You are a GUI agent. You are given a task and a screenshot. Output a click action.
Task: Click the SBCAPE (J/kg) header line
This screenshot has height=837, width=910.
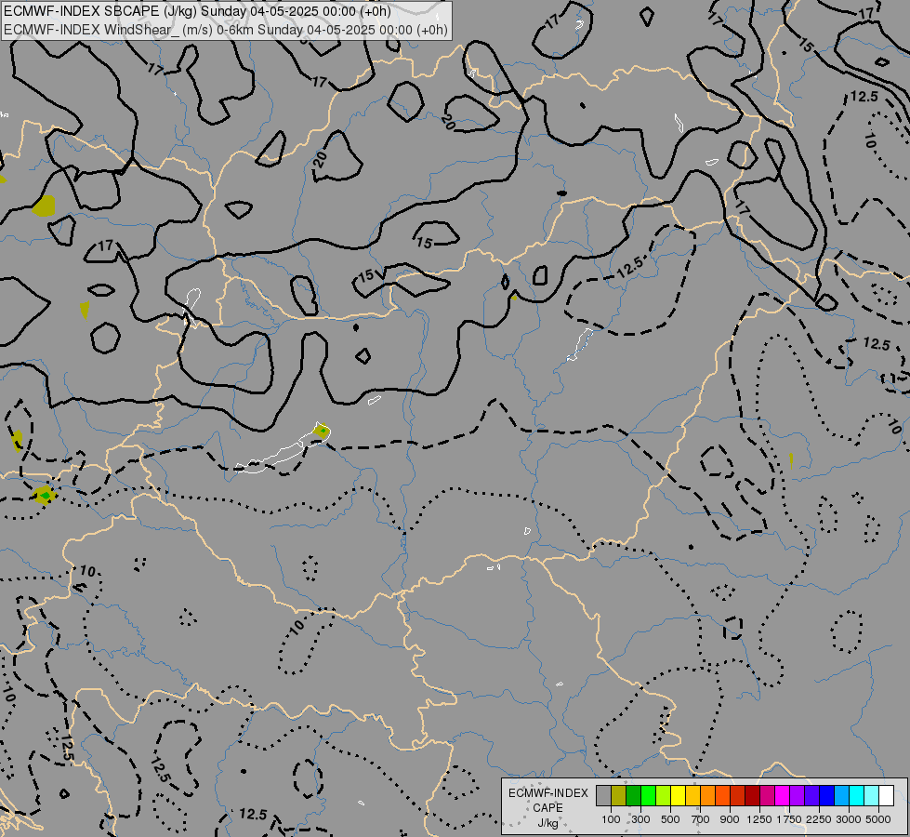tap(197, 11)
